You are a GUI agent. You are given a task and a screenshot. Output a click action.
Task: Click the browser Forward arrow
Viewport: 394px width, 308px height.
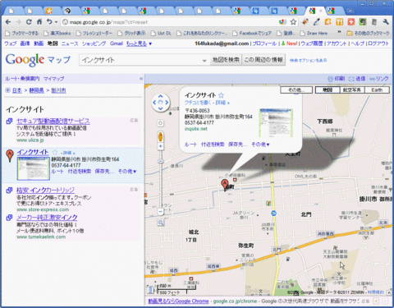tap(18, 22)
